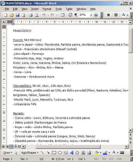133x162 pixels.
Task: Expand Line Color dropdown arrow
Action: (x=109, y=153)
